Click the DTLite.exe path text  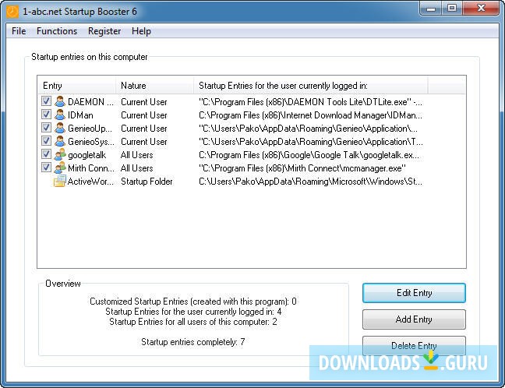310,102
